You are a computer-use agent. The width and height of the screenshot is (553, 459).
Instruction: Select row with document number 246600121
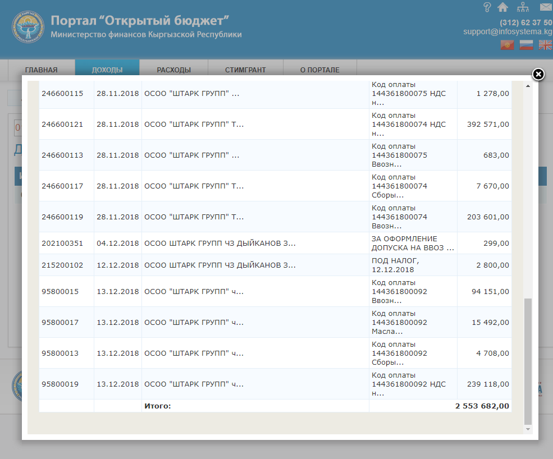62,124
